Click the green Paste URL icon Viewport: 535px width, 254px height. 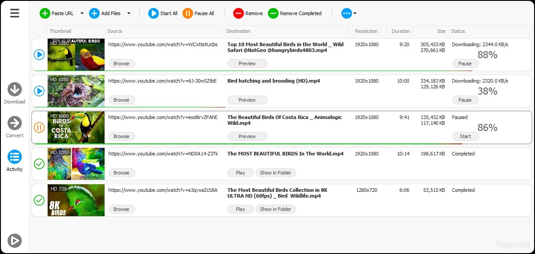[x=45, y=13]
